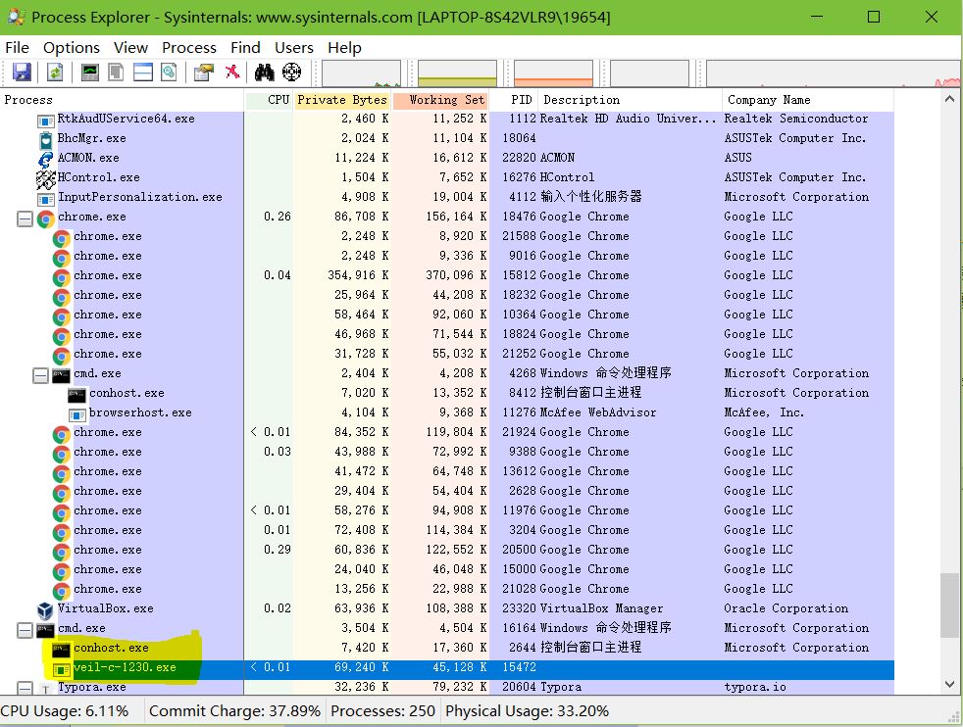This screenshot has width=963, height=727.
Task: Click the Chrome icon of PID 20500 row
Action: coord(62,552)
